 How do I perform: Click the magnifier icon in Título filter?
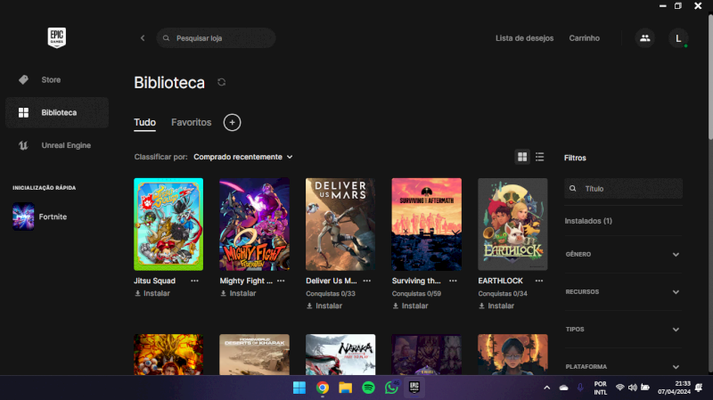[x=573, y=189]
